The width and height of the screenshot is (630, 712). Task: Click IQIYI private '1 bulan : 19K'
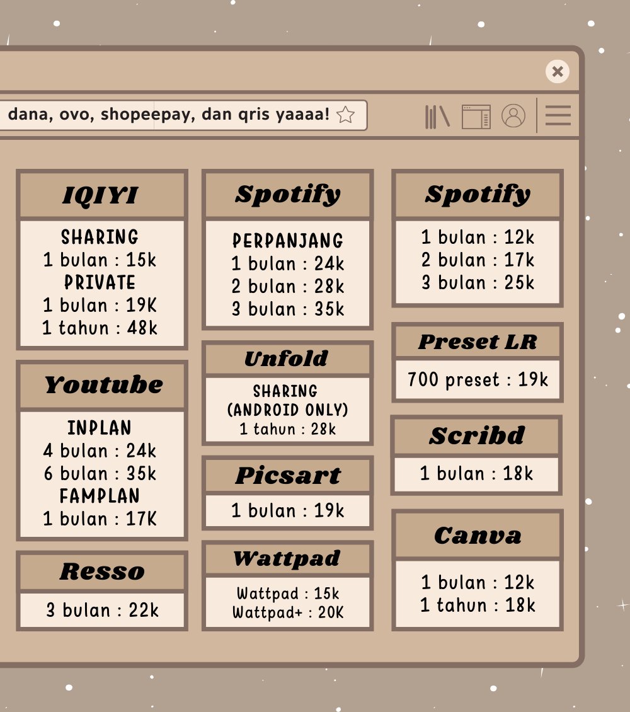pos(100,305)
